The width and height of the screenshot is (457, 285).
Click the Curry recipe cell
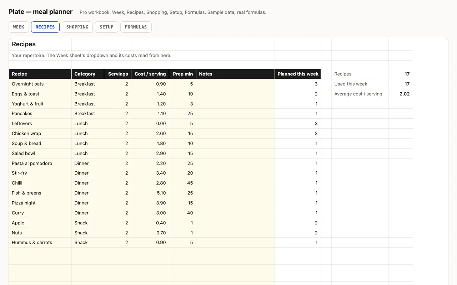coord(40,213)
